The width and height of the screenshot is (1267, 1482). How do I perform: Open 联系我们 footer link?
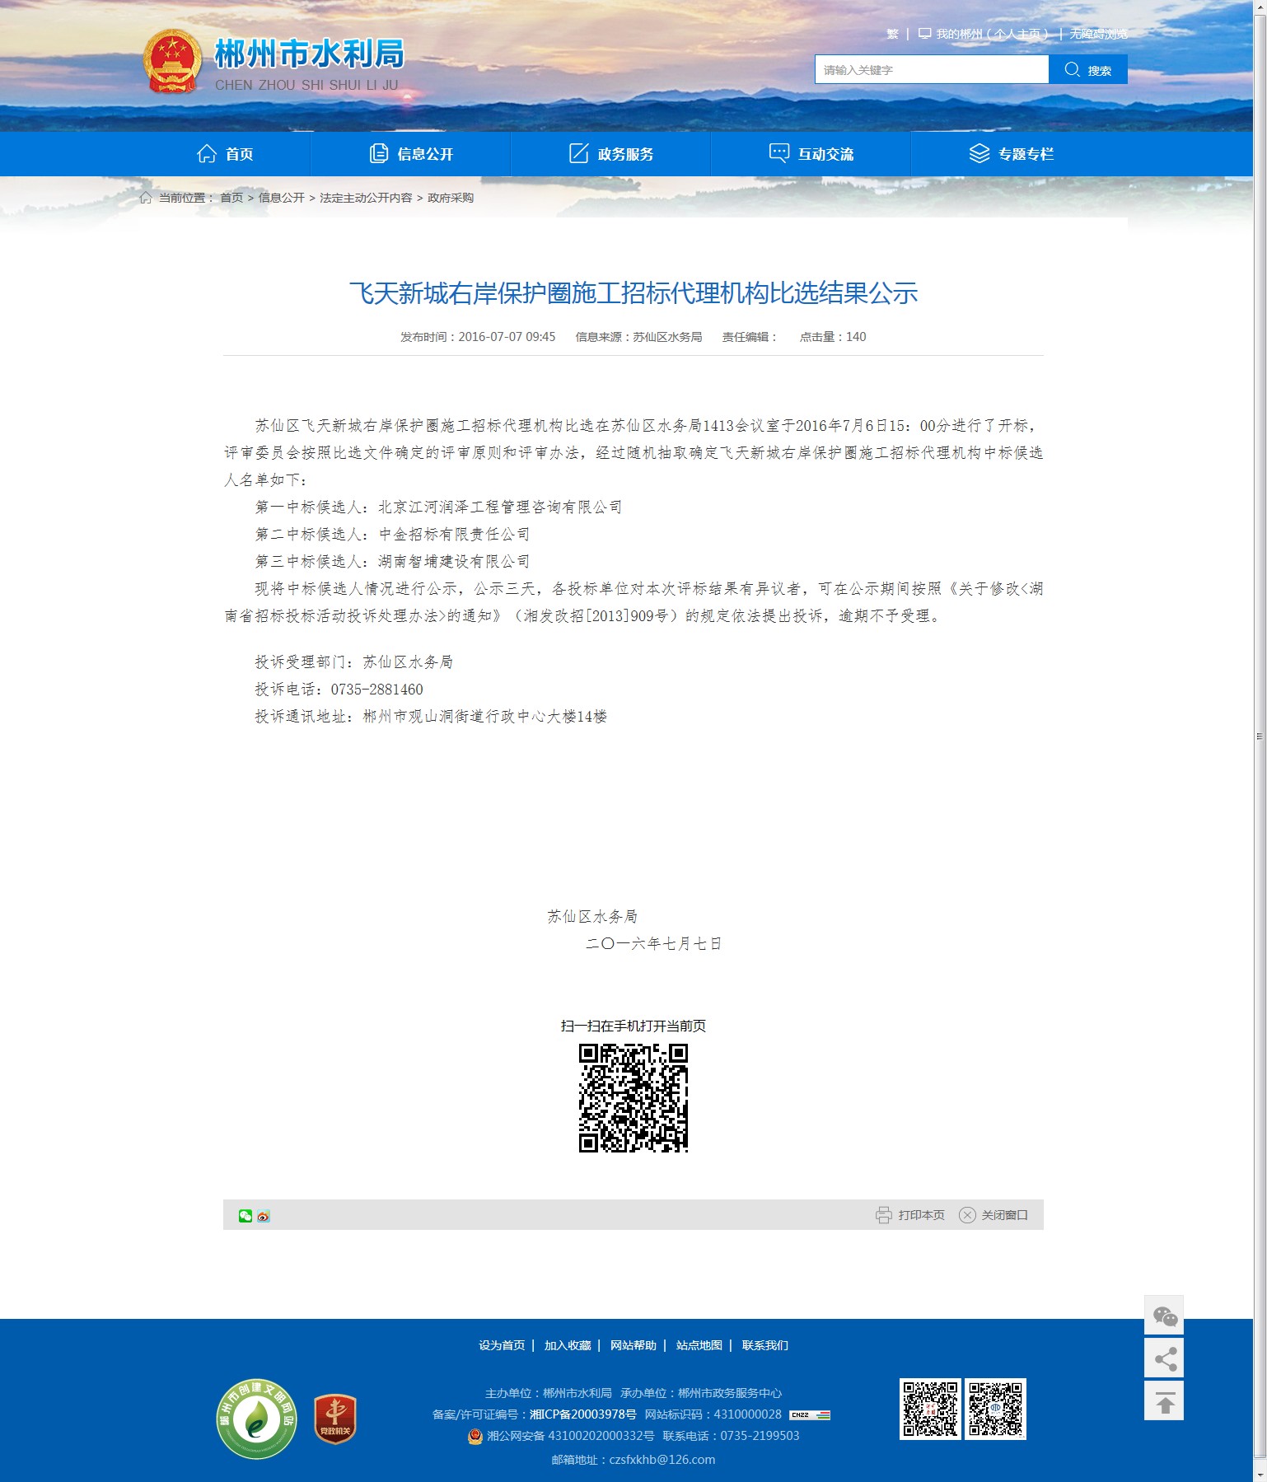pos(765,1345)
